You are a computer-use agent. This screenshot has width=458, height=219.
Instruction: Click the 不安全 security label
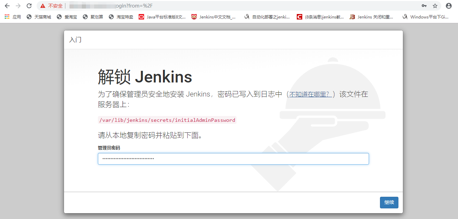(x=55, y=6)
